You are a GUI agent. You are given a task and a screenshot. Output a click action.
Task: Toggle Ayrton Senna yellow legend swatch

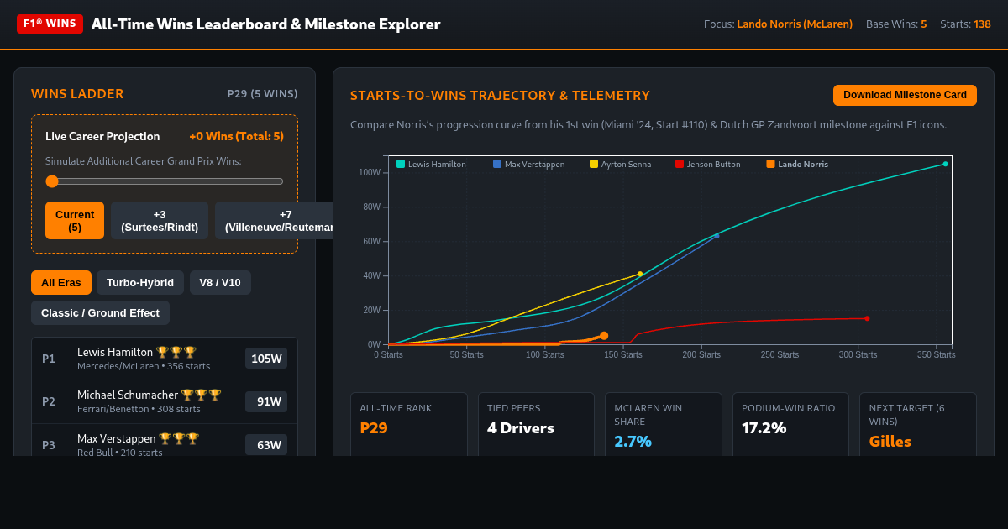coord(594,165)
